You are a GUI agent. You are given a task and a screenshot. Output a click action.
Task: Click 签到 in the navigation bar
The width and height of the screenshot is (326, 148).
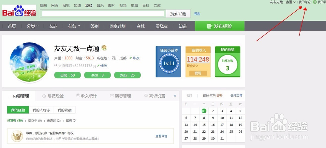(x=95, y=26)
